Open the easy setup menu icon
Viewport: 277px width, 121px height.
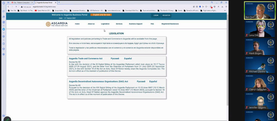[226, 7]
